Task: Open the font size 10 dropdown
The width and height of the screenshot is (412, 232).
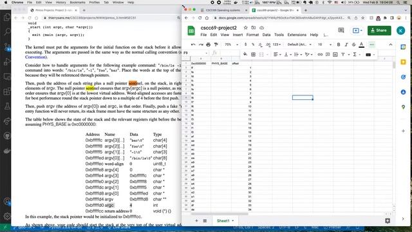Action: point(324,44)
